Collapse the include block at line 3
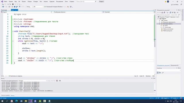 (x=13, y=19)
